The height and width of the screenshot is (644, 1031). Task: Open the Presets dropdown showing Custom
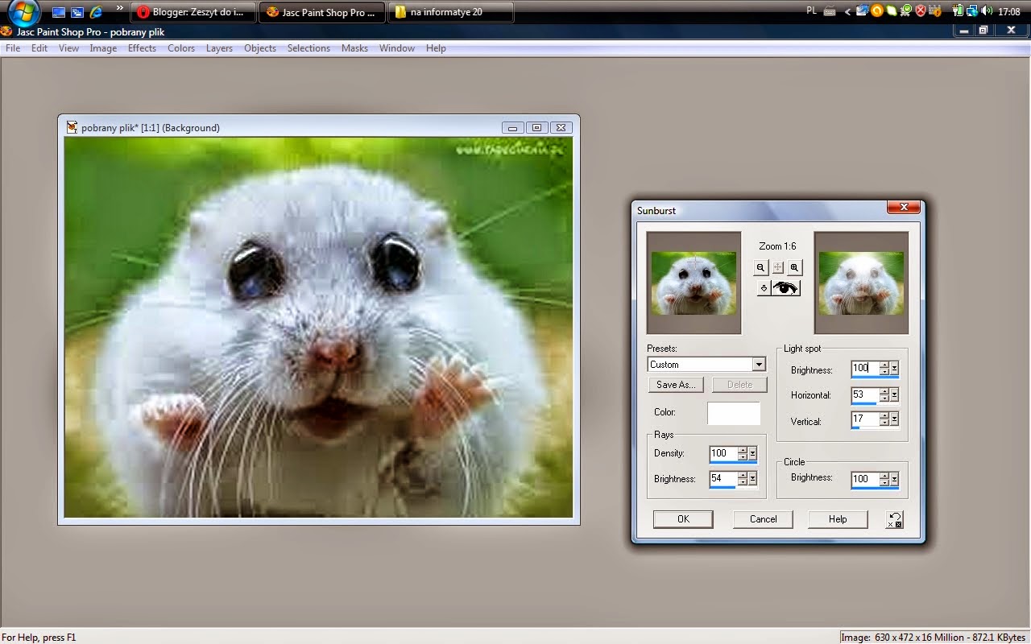[x=758, y=365]
